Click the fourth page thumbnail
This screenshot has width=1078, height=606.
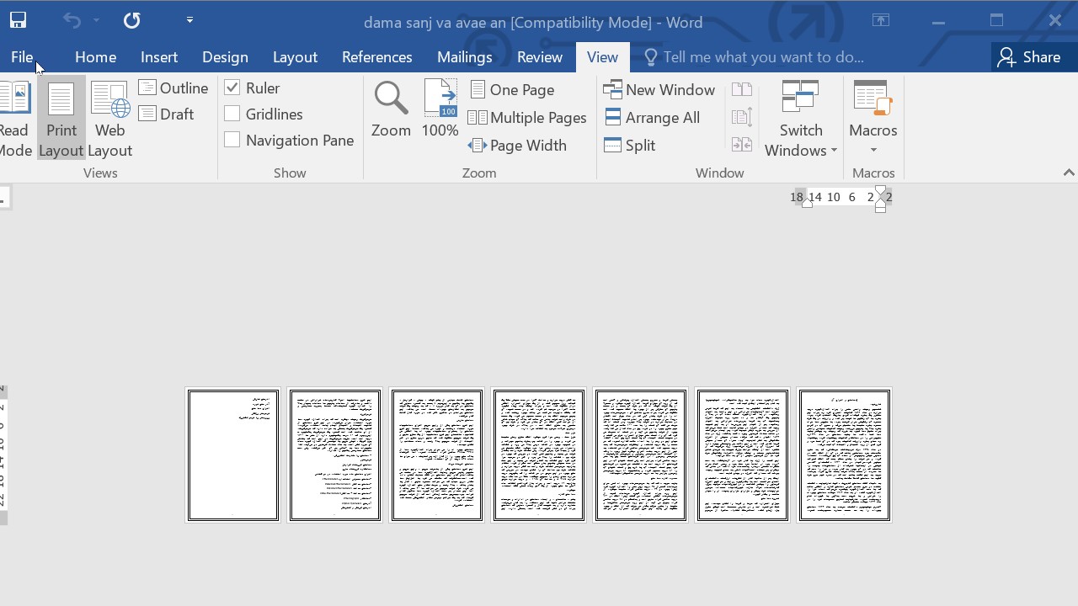pos(539,454)
